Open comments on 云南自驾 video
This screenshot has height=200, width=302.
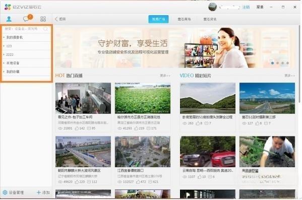point(210,177)
